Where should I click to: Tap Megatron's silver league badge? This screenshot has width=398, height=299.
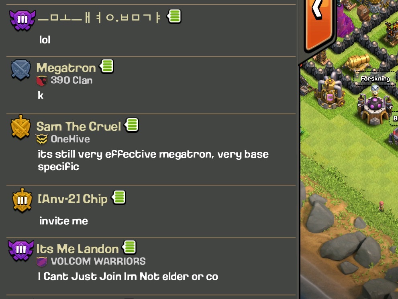20,70
